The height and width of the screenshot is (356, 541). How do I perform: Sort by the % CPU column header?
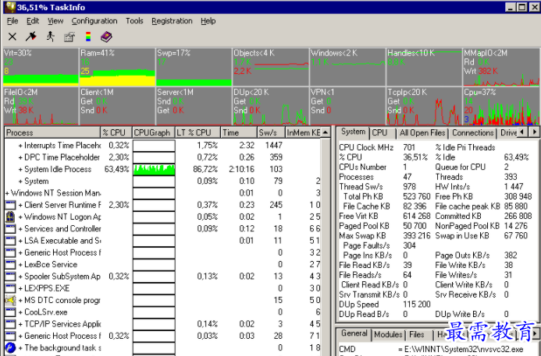coord(116,132)
